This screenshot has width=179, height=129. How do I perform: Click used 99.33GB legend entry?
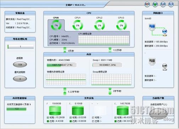pyautogui.click(x=123, y=121)
